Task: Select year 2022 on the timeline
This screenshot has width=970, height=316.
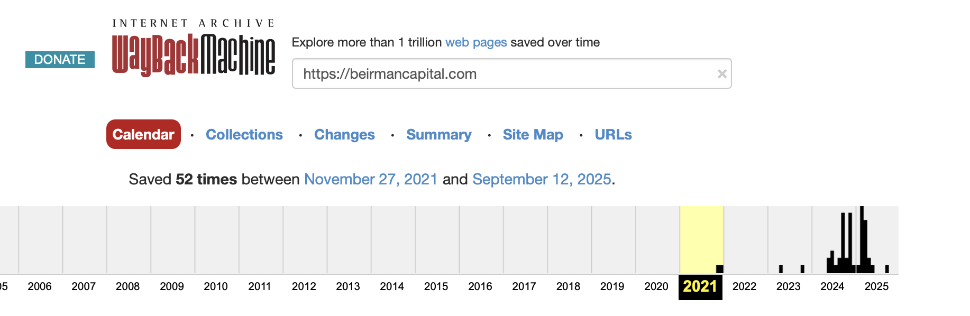Action: click(x=744, y=286)
